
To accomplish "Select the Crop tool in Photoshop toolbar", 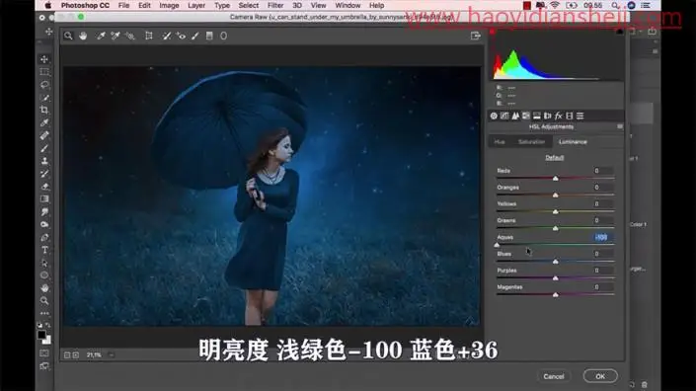I will [x=44, y=110].
